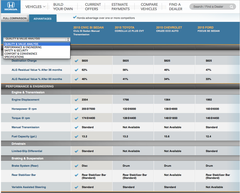Image resolution: width=240 pixels, height=193 pixels.
Task: Click Toyota Drum brake cell
Action: pos(126,166)
